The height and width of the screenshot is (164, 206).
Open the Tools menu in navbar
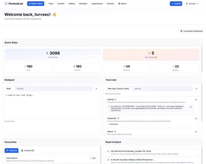click(51, 4)
